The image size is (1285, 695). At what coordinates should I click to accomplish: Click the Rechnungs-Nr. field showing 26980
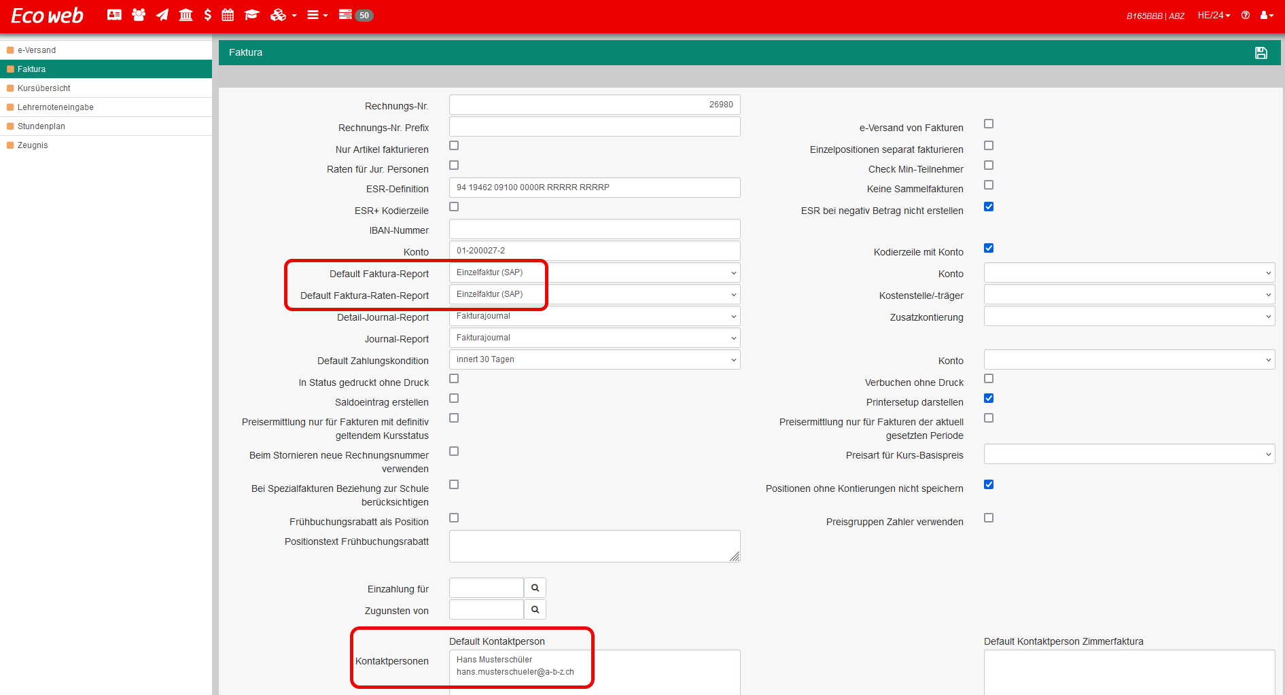tap(595, 105)
